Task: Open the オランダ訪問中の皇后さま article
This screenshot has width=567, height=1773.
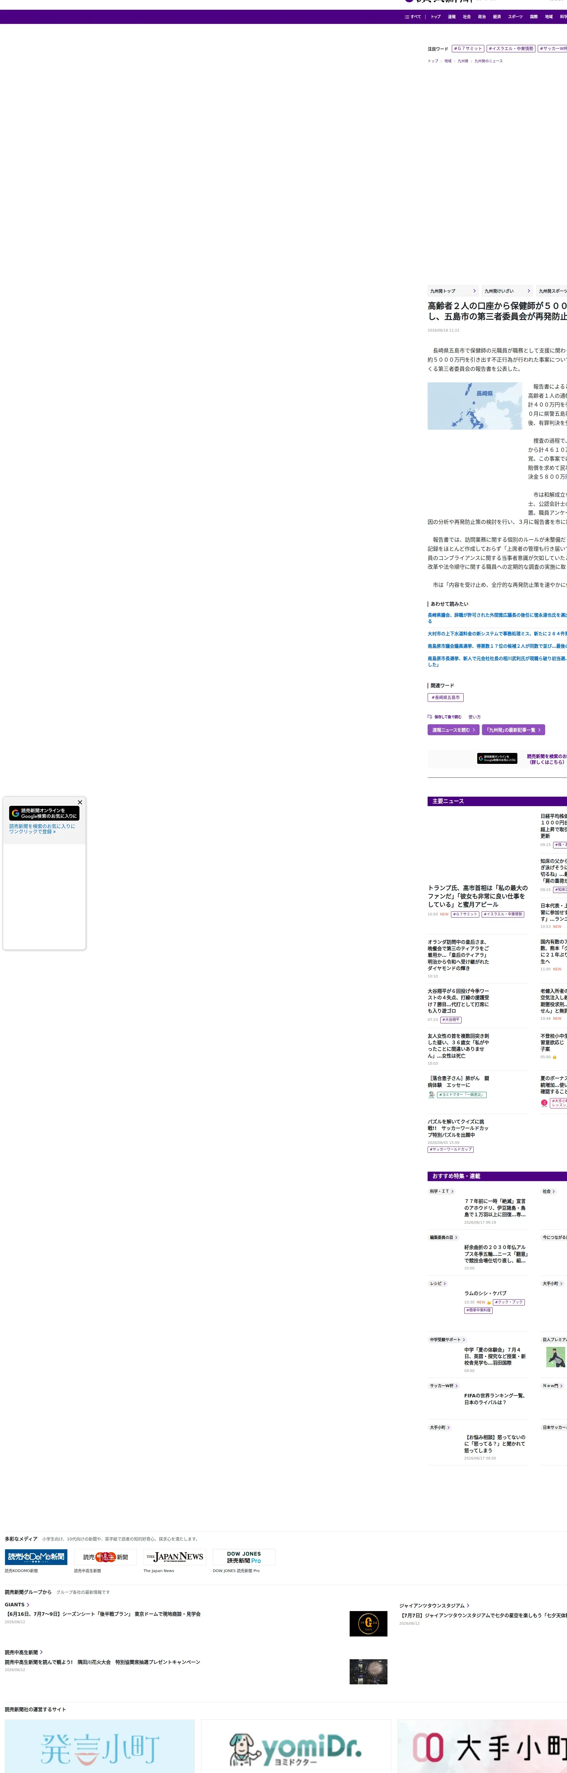Action: pos(458,955)
